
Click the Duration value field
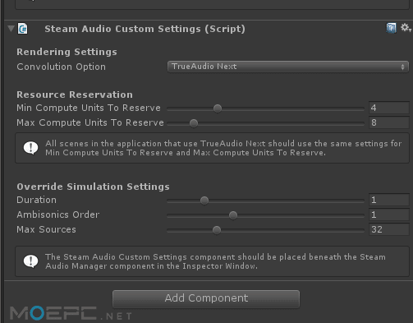pyautogui.click(x=389, y=200)
